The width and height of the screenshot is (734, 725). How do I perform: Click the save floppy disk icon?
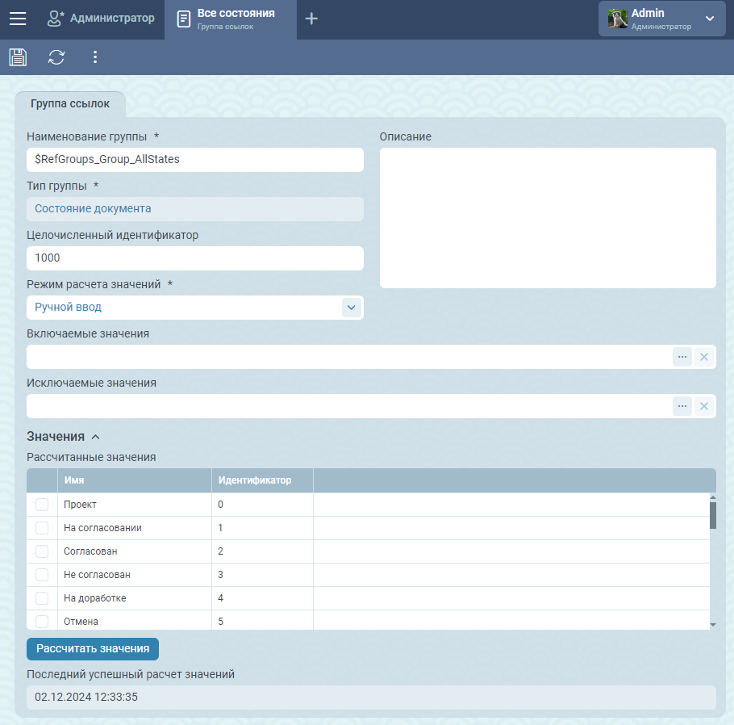pyautogui.click(x=18, y=57)
